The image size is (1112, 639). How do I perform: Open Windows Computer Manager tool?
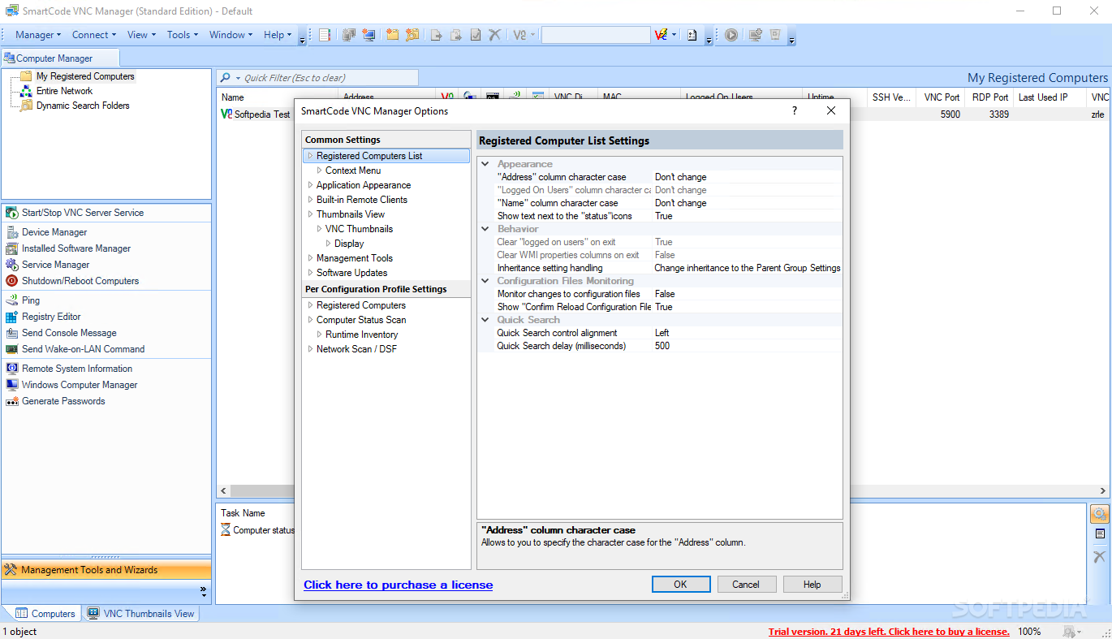point(71,385)
